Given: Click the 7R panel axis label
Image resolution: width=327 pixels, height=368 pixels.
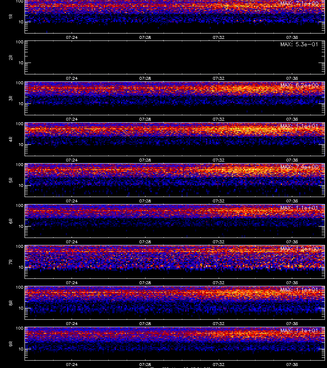Looking at the screenshot, I should point(11,262).
